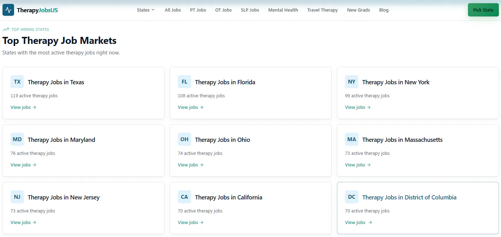The image size is (501, 237).
Task: Open the New Grads page
Action: [358, 10]
